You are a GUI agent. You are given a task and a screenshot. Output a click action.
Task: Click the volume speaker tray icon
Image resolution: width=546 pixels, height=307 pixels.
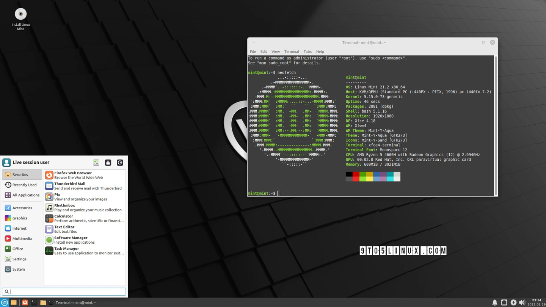coord(522,302)
